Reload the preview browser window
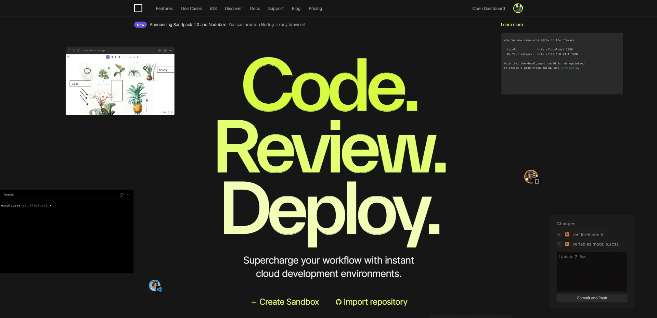657x318 pixels. tap(78, 50)
